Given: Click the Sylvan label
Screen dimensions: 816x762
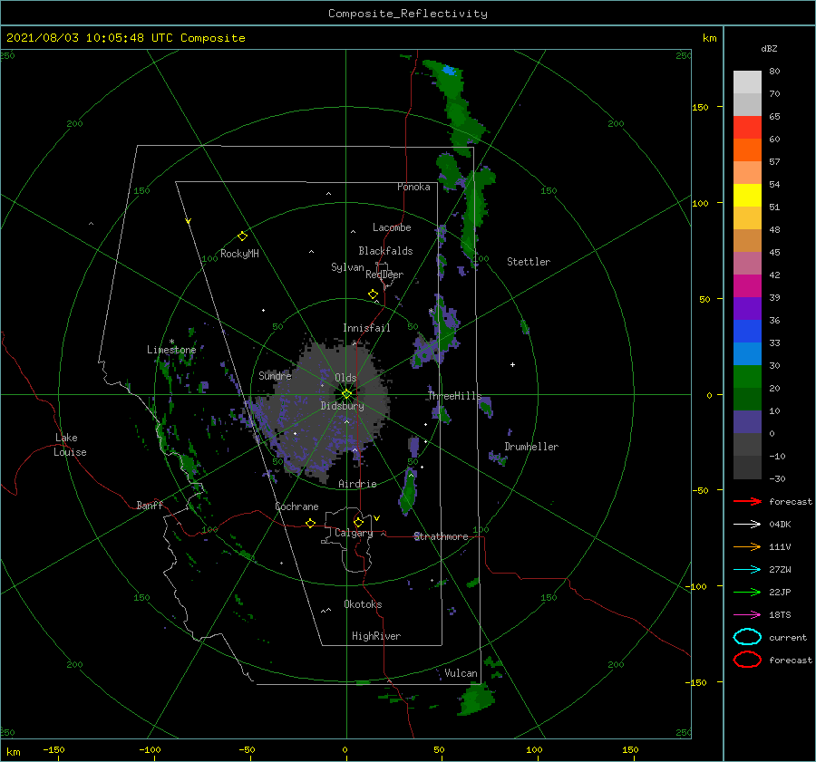Looking at the screenshot, I should tap(347, 267).
